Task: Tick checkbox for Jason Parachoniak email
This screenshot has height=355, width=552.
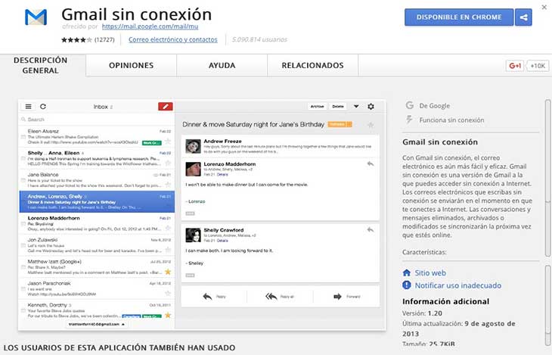Action: point(23,289)
